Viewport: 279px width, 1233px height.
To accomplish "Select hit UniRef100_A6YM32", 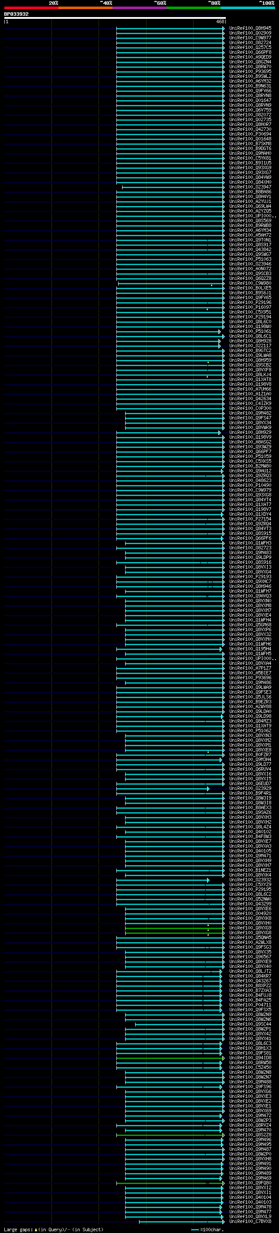I will pos(250,81).
